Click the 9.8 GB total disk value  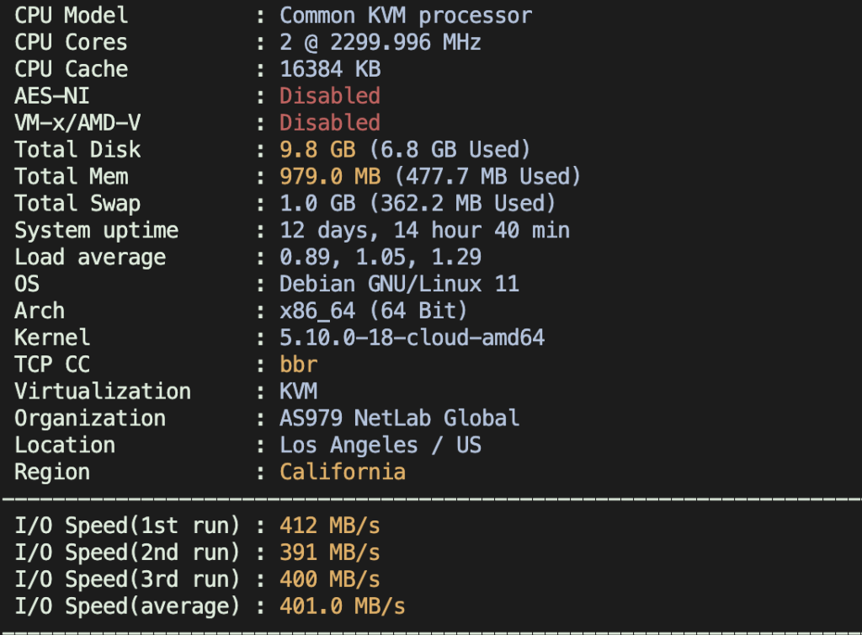coord(323,150)
